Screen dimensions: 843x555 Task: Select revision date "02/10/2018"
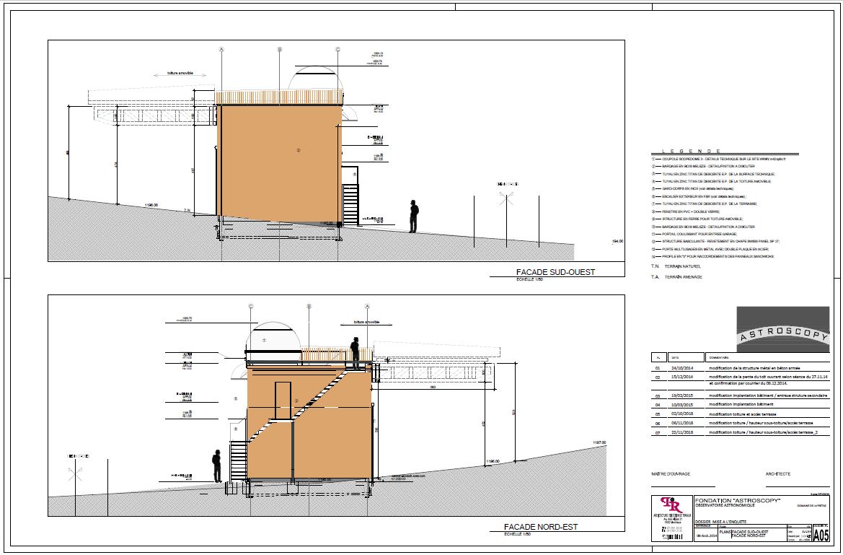pyautogui.click(x=681, y=414)
